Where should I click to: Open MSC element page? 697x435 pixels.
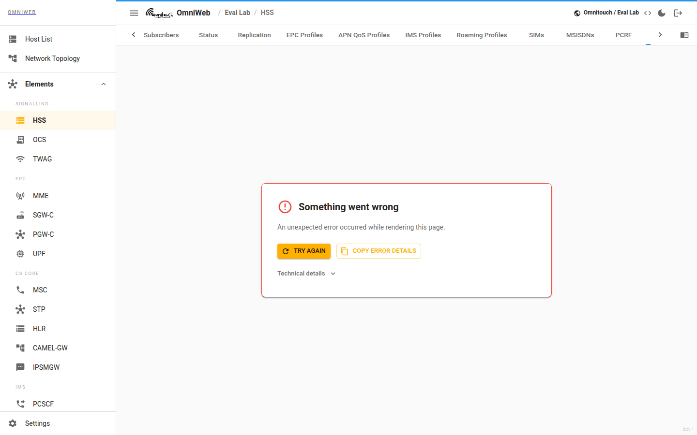click(58, 290)
